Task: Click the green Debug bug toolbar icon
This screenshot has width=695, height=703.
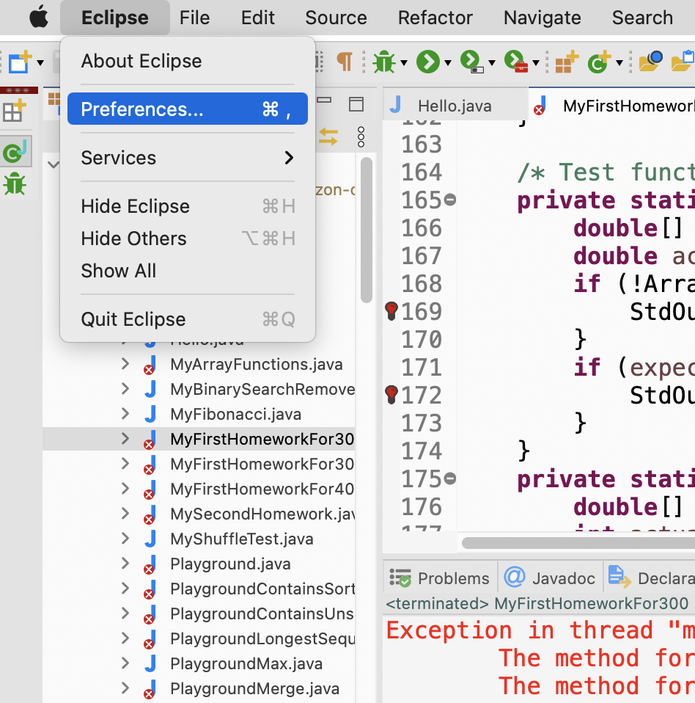Action: (x=383, y=62)
